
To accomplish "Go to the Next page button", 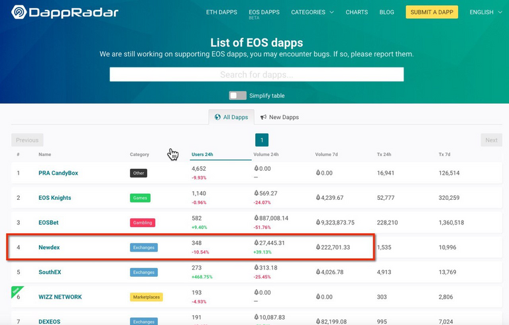I will point(490,140).
